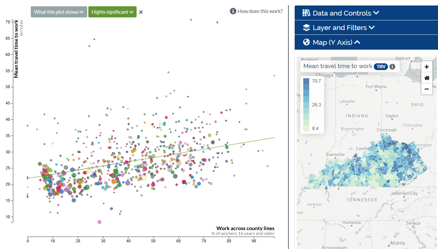
Task: Expand Layer and Filters using its chevron
Action: 372,28
